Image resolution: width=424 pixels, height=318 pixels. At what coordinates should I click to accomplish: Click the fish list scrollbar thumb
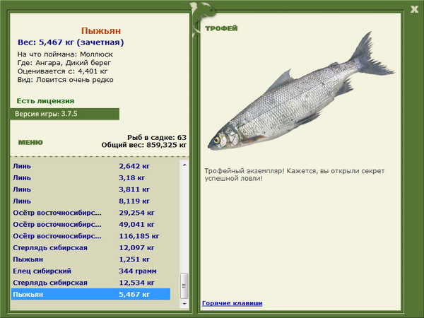click(x=184, y=285)
